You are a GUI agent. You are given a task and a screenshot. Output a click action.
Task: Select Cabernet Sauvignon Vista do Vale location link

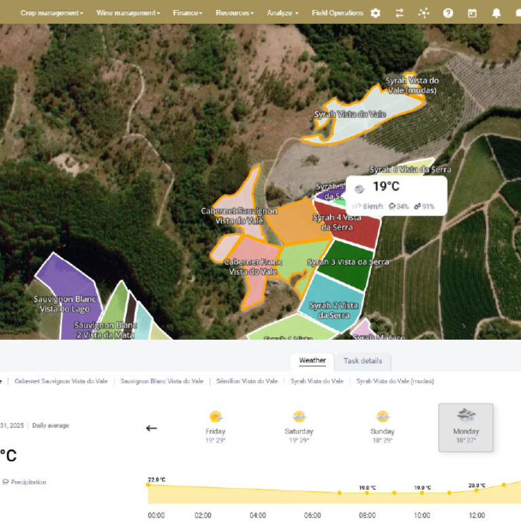tap(61, 381)
